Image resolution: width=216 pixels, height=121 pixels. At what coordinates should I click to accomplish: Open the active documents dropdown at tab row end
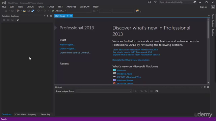point(209,16)
